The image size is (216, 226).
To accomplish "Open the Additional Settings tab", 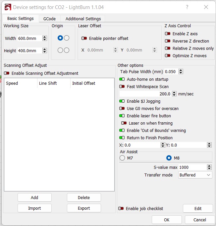I will pyautogui.click(x=83, y=19).
